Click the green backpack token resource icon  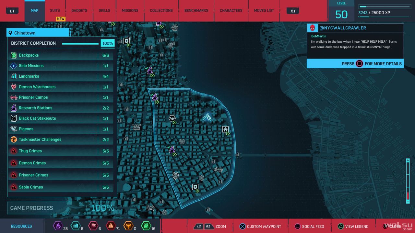[146, 226]
